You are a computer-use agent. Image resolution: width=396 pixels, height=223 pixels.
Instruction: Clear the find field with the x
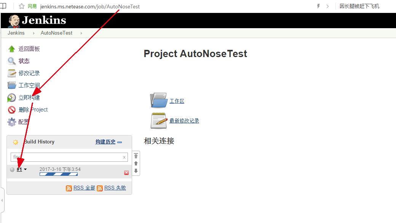click(124, 158)
